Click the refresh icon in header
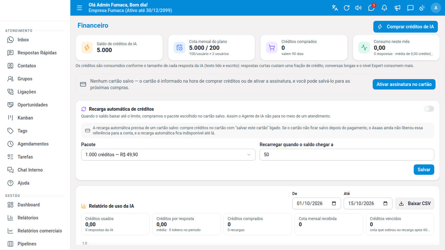This screenshot has height=250, width=445. tap(347, 8)
